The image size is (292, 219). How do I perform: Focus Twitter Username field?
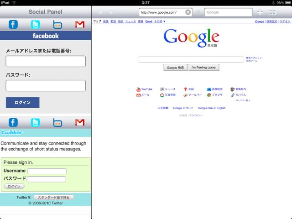[47, 171]
